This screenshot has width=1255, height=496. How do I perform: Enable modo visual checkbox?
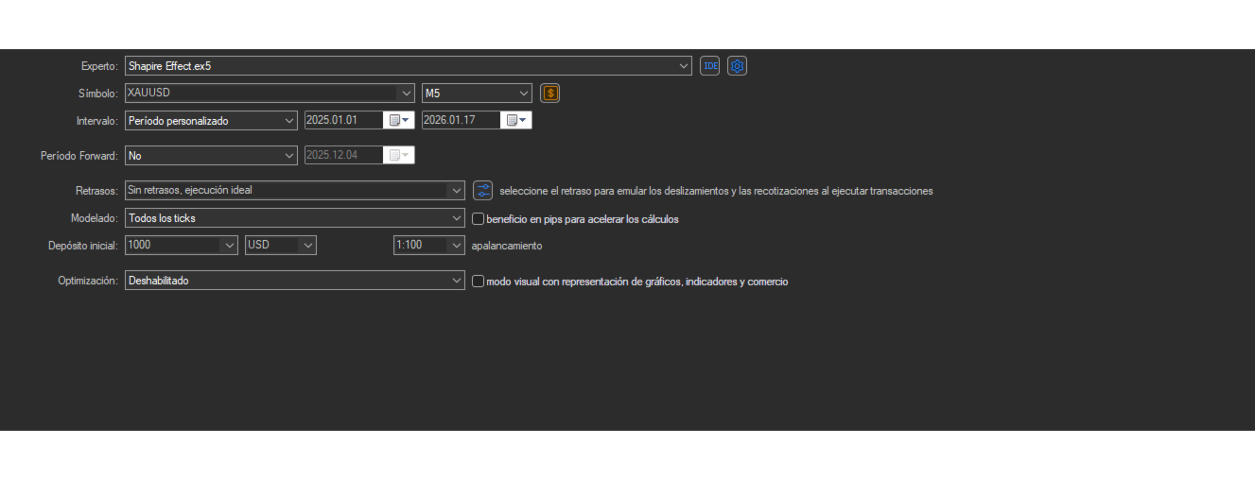click(478, 282)
